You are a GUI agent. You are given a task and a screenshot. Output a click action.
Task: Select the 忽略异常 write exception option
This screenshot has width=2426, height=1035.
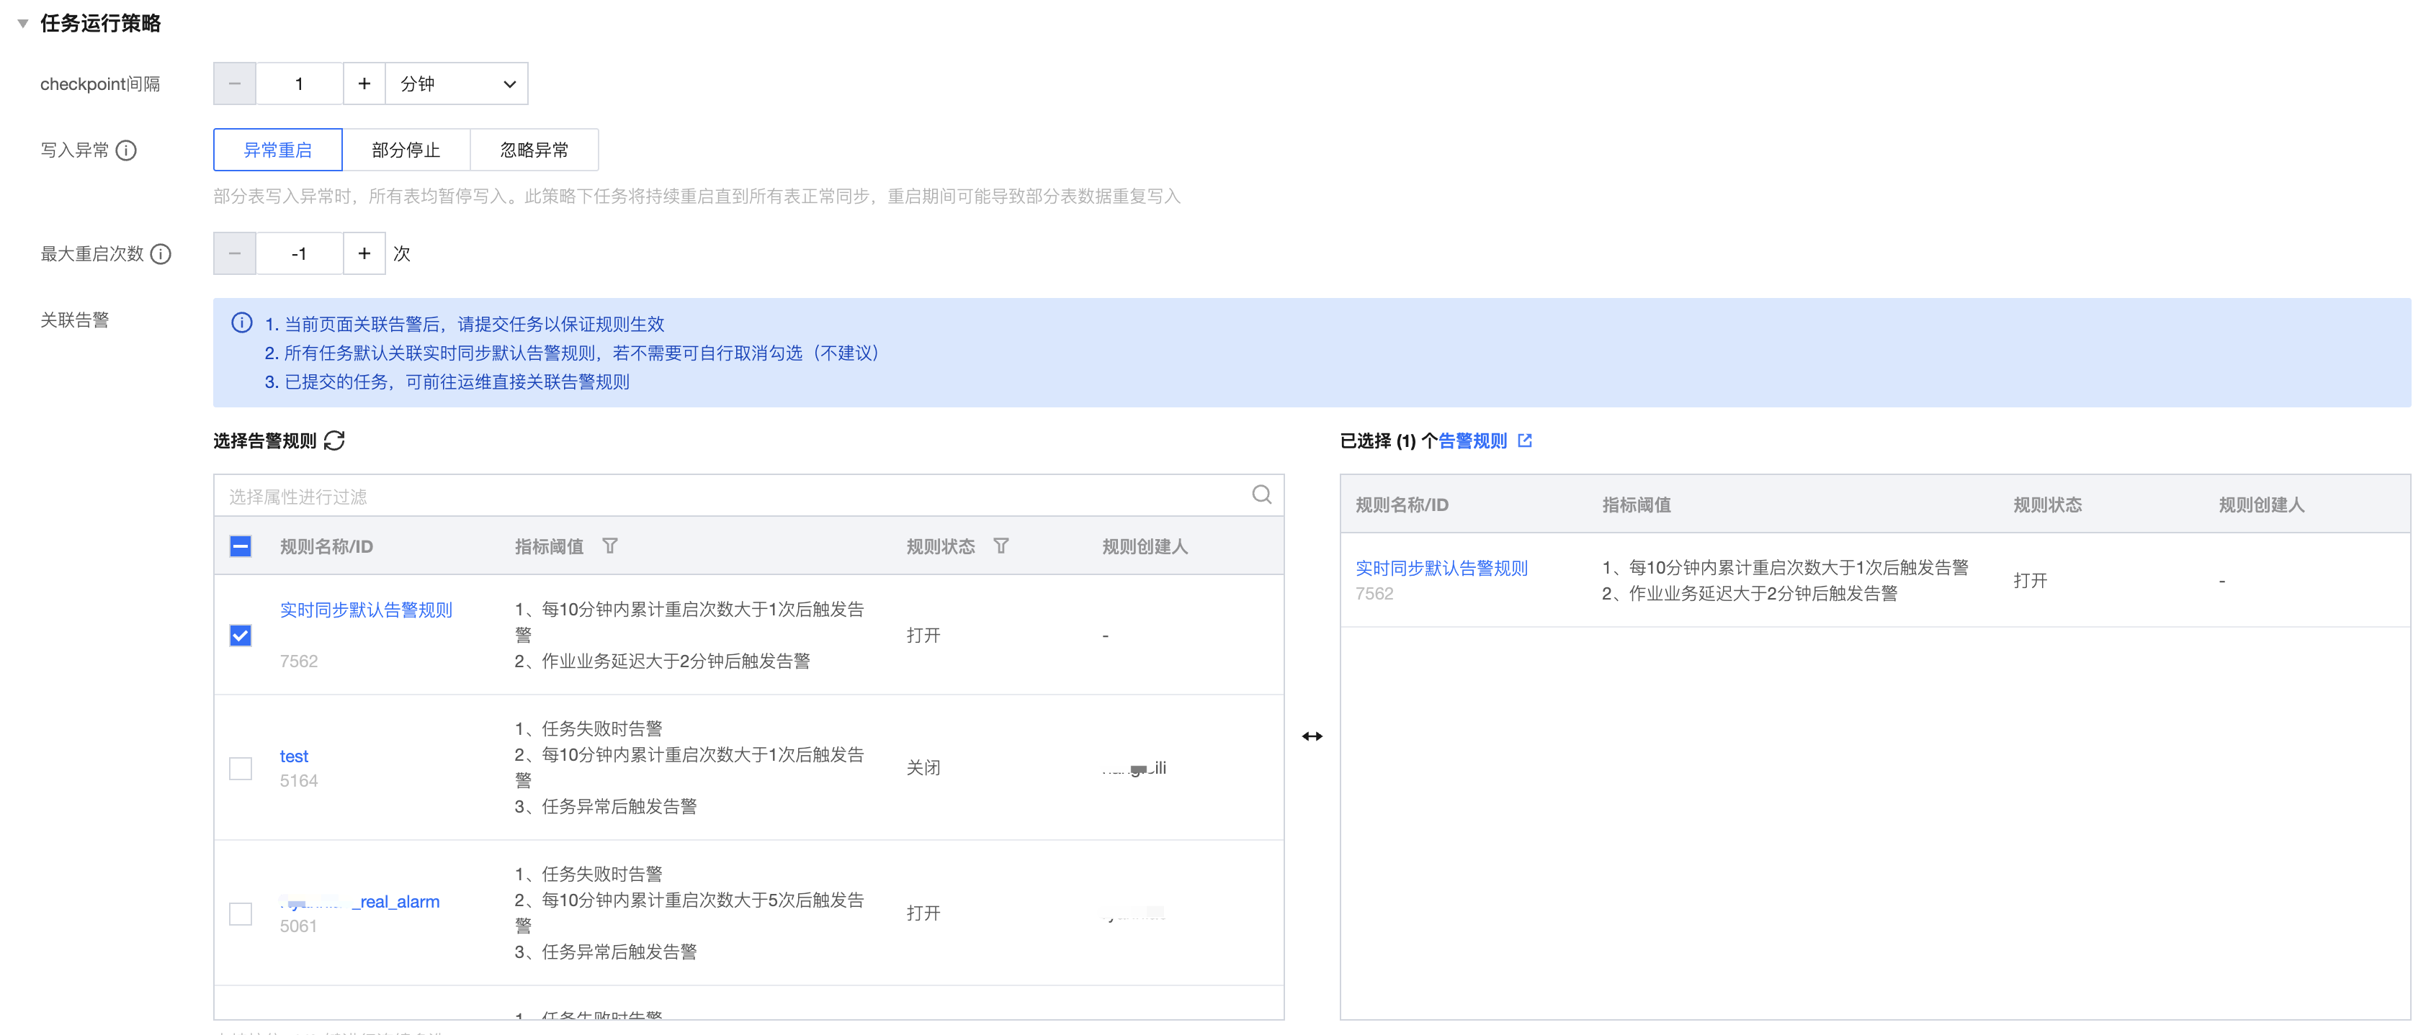pos(534,150)
